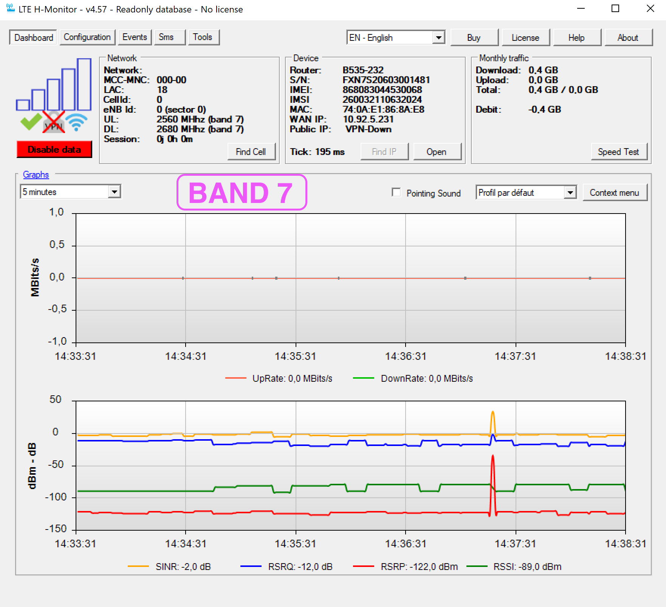This screenshot has width=666, height=607.
Task: Click the RSRP legend entry
Action: click(406, 567)
